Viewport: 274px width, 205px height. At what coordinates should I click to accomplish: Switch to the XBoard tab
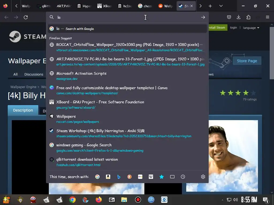(x=105, y=6)
